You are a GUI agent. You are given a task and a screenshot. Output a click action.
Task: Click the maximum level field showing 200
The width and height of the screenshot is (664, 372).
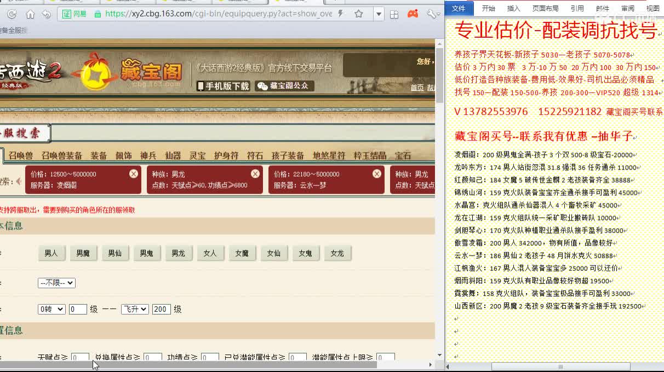(x=162, y=309)
